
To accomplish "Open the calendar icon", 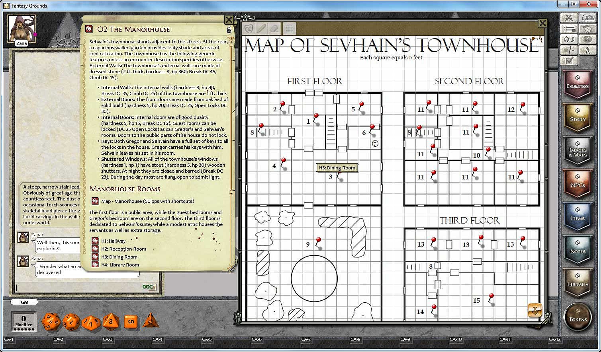I will pos(587,29).
